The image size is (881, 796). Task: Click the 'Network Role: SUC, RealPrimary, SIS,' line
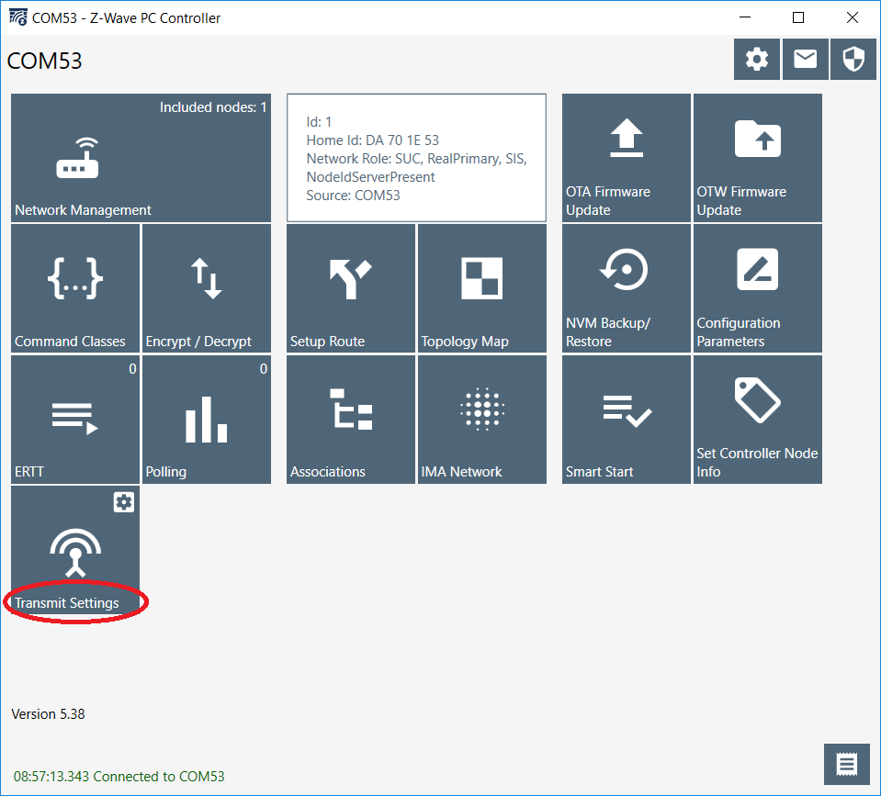coord(416,159)
